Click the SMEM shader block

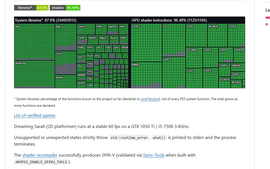(238, 67)
